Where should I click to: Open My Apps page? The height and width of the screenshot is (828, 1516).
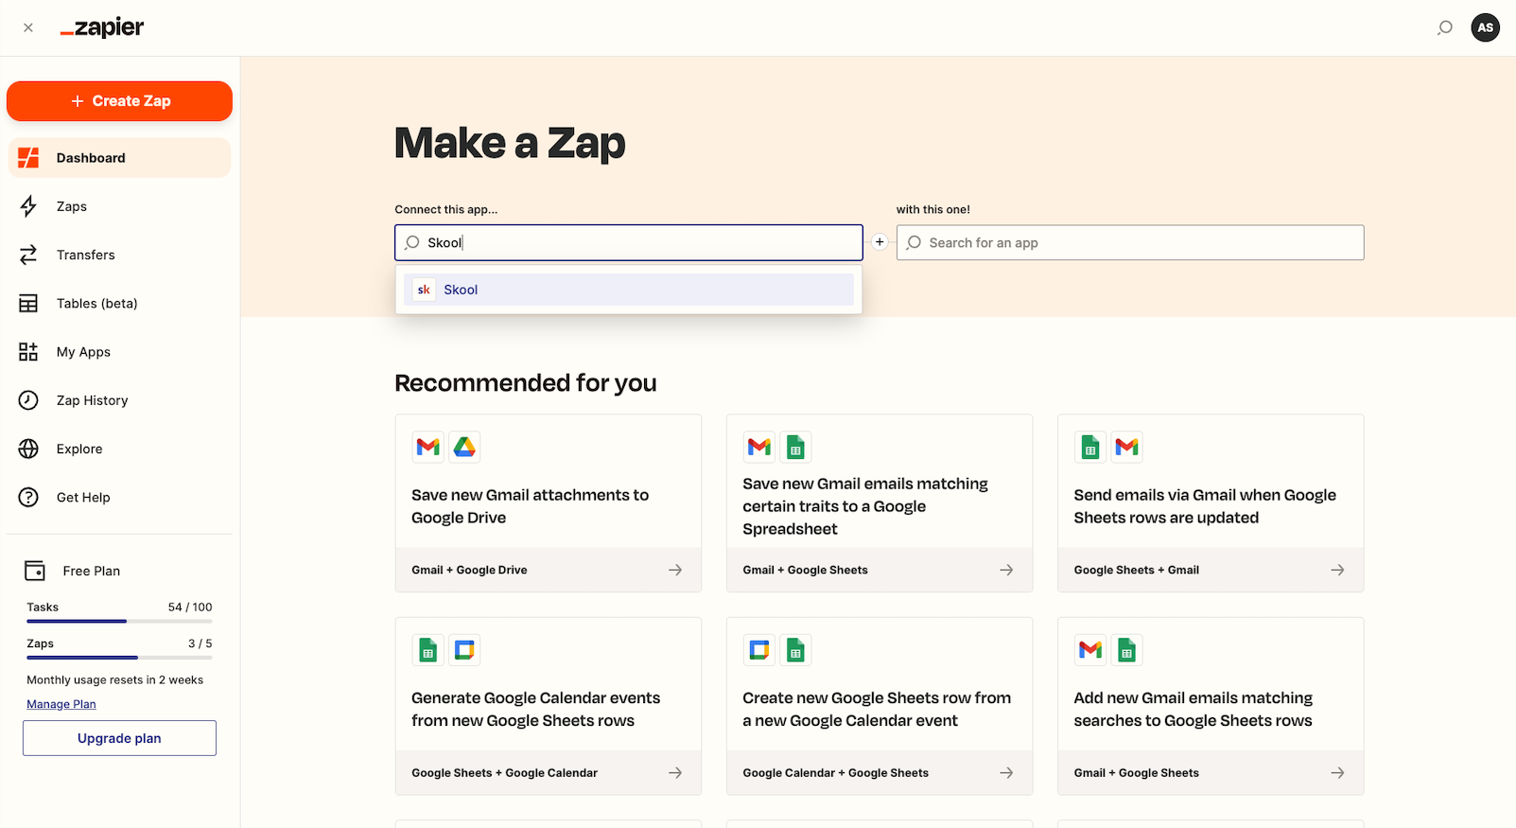(83, 352)
